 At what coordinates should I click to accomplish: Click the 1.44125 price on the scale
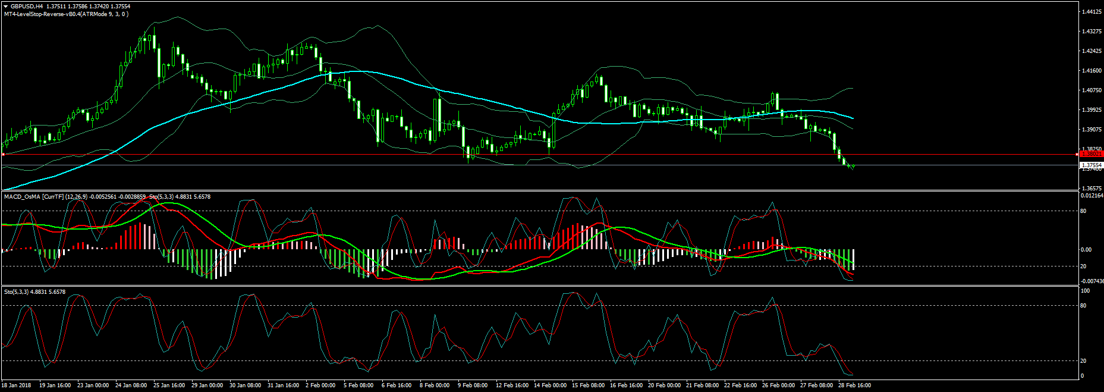click(x=1092, y=11)
